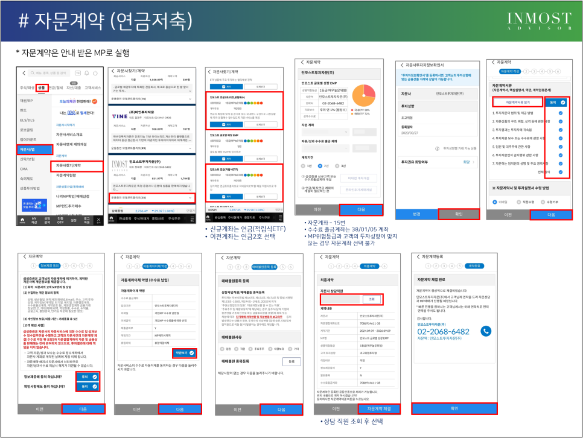Select the 2년 contract period radio button

(x=320, y=166)
